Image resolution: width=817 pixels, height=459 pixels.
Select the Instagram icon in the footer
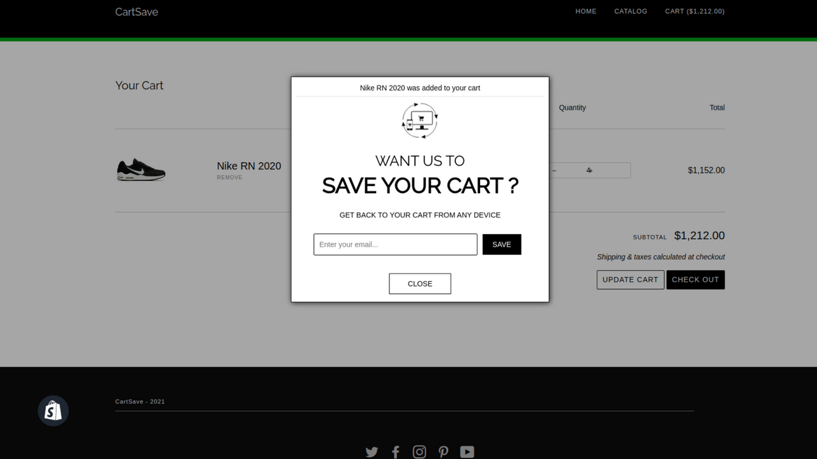(419, 451)
